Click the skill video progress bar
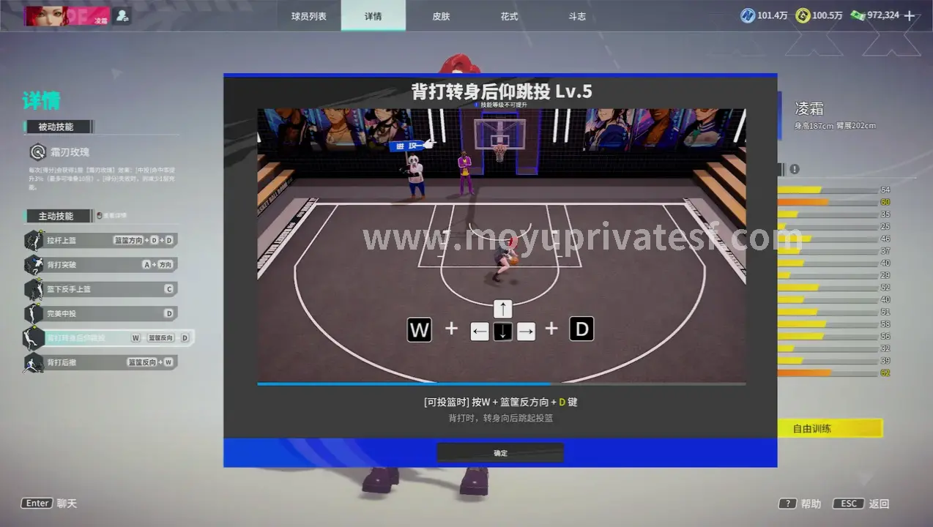Image resolution: width=933 pixels, height=527 pixels. click(x=501, y=384)
